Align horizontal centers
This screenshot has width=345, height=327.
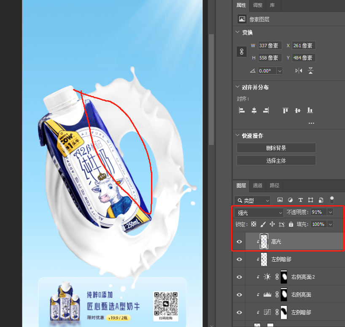pyautogui.click(x=254, y=110)
